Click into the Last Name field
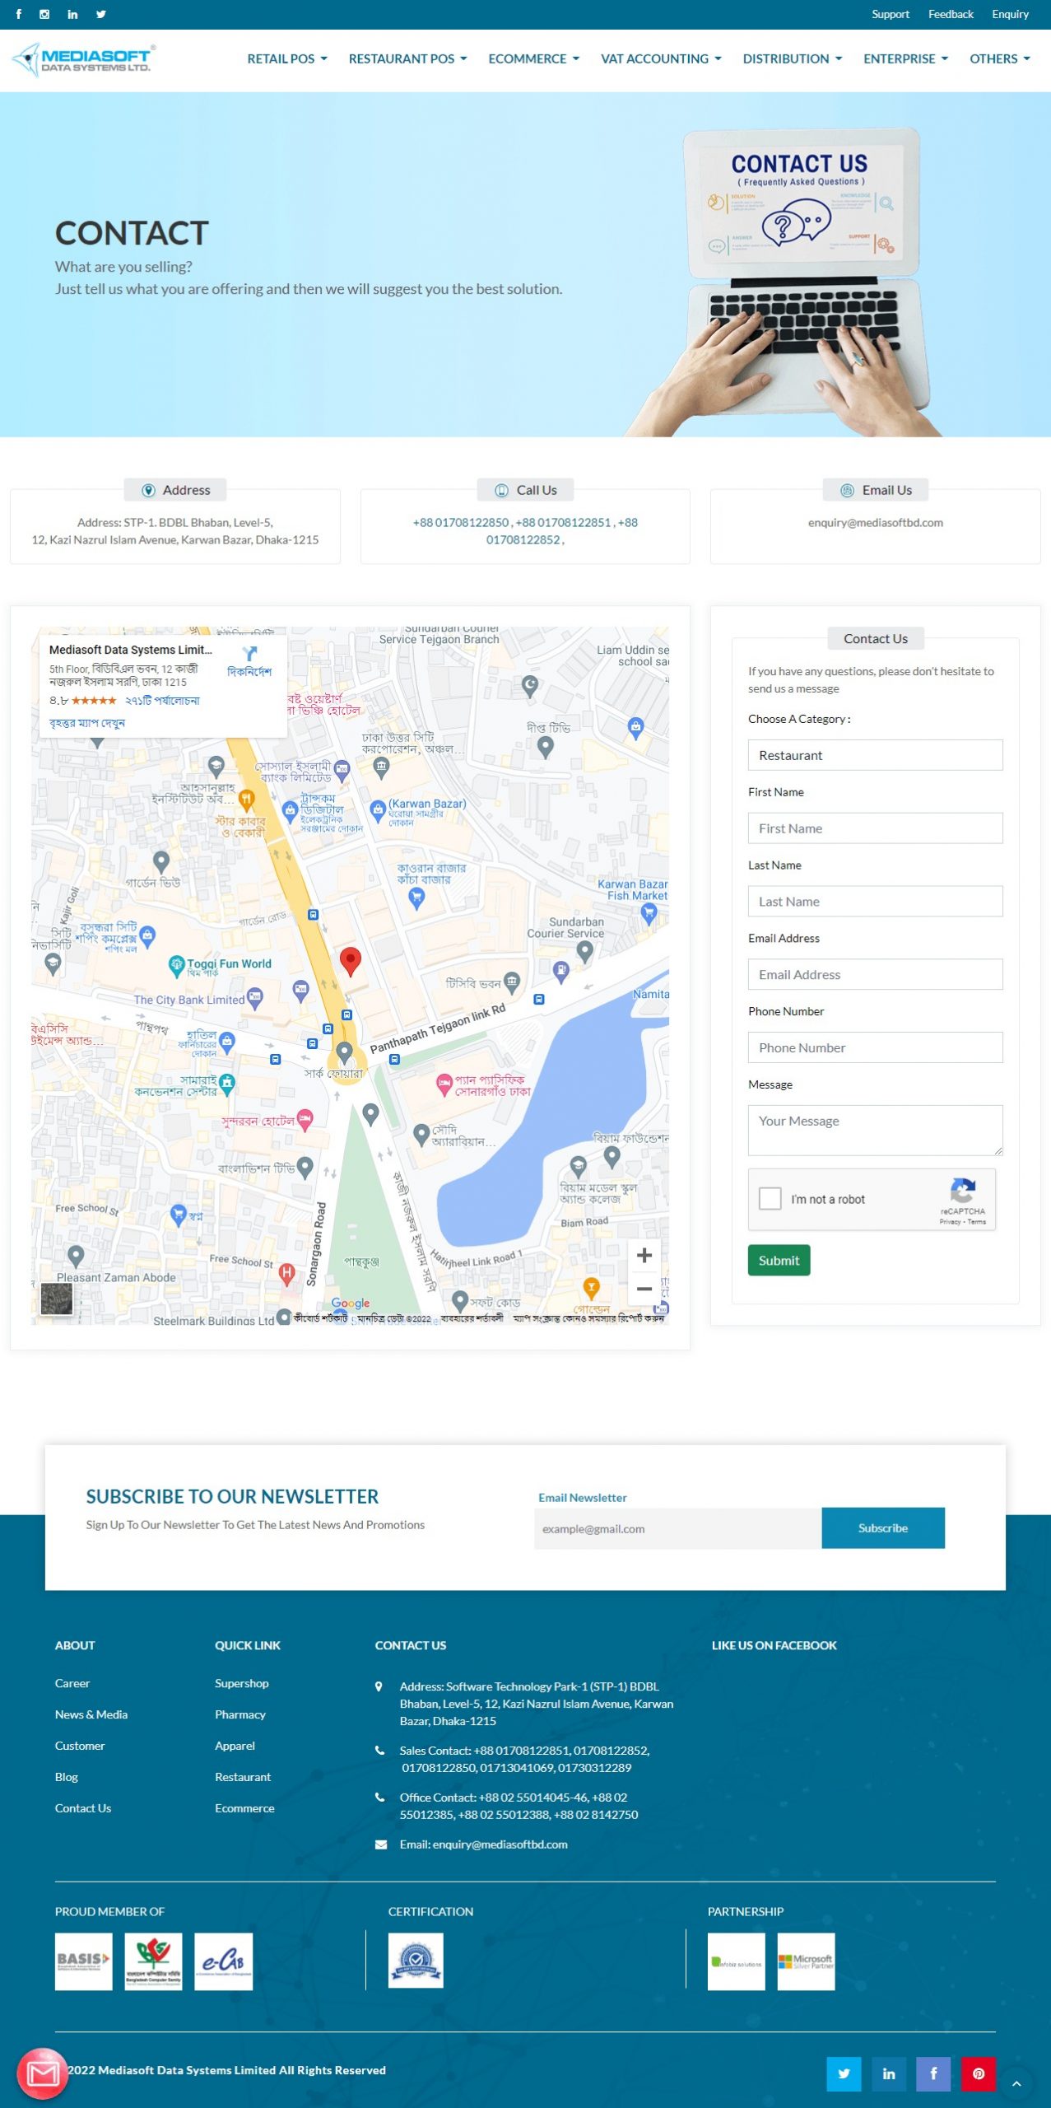The image size is (1051, 2108). pyautogui.click(x=875, y=902)
